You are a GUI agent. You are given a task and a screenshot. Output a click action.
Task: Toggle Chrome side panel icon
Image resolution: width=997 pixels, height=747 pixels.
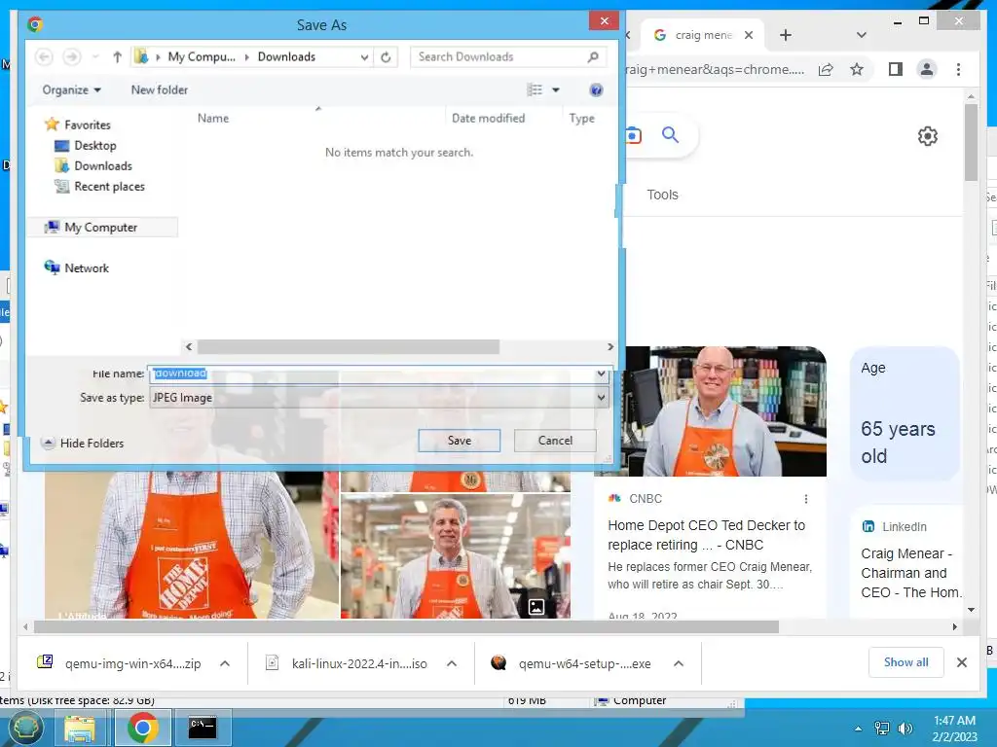click(896, 69)
